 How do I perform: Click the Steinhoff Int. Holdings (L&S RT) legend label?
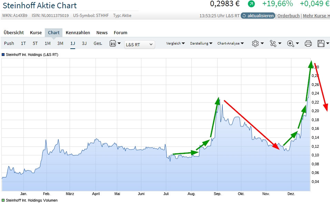coord(32,55)
